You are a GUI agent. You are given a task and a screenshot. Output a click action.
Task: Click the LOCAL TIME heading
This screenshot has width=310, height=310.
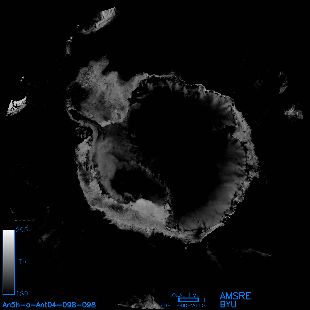(184, 295)
